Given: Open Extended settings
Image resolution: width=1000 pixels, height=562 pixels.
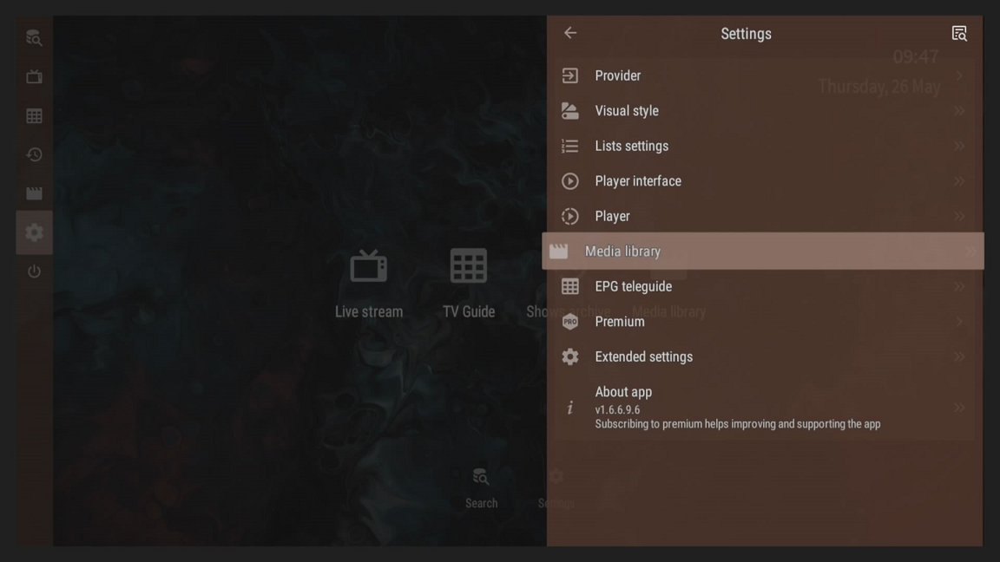Looking at the screenshot, I should point(643,356).
